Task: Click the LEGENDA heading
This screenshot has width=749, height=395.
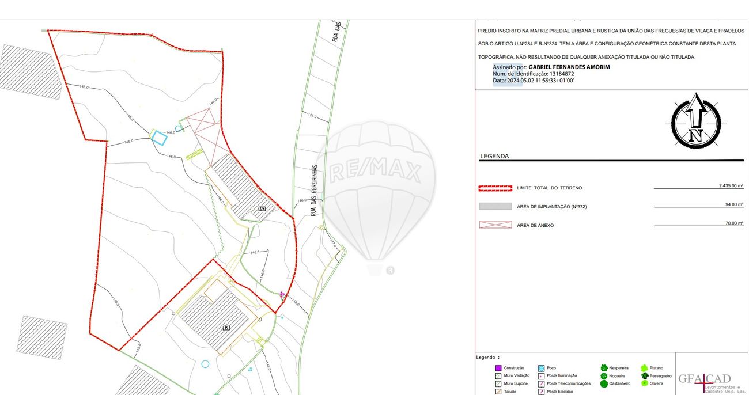Action: [494, 156]
